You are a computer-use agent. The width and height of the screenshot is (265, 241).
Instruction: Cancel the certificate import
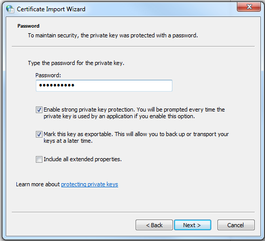pos(236,225)
